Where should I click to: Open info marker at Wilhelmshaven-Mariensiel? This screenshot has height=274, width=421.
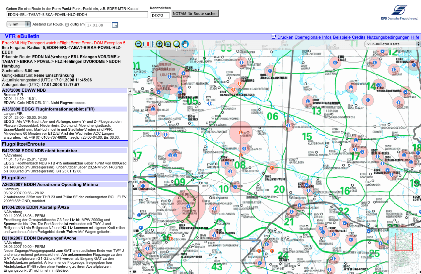tap(159, 92)
